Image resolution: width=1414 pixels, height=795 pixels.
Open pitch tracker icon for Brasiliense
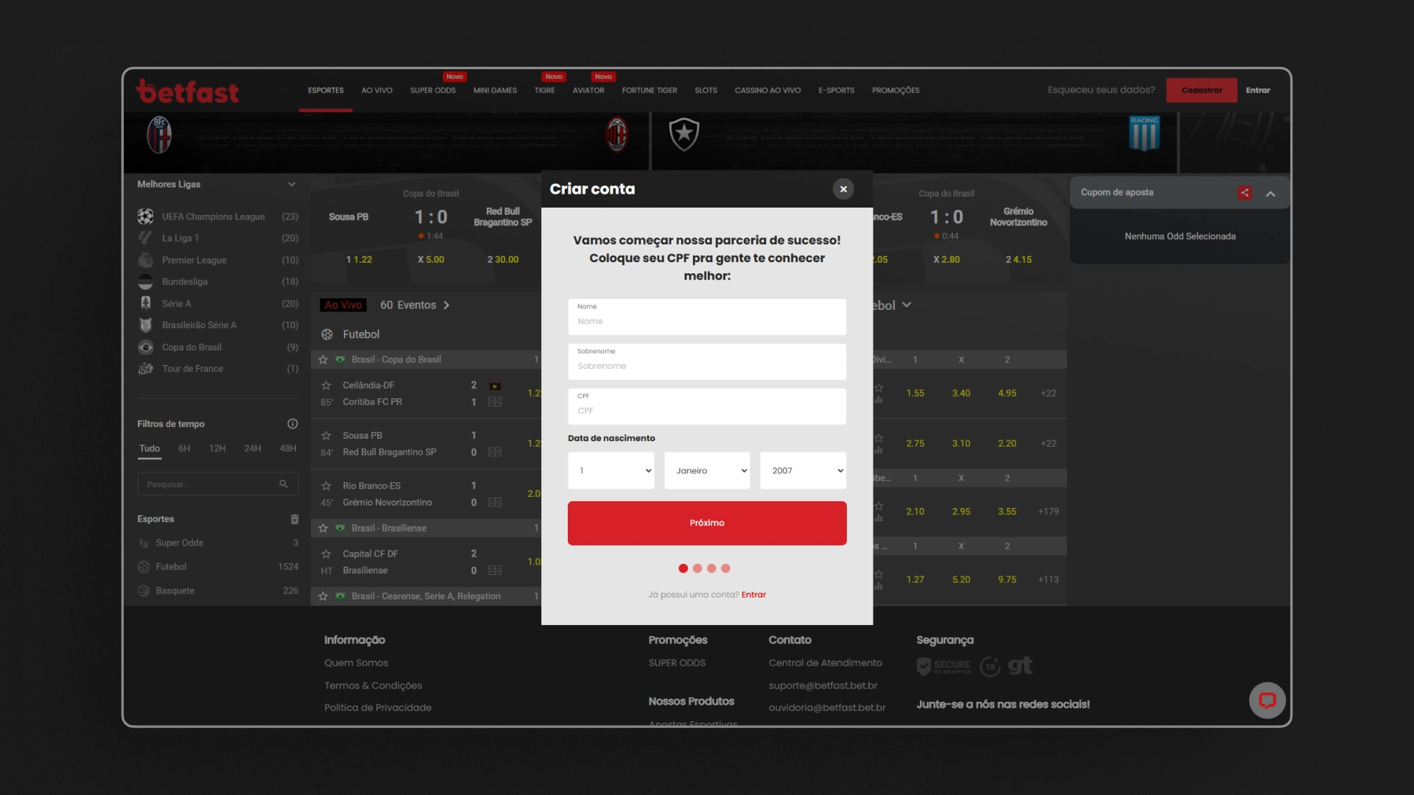pyautogui.click(x=495, y=570)
